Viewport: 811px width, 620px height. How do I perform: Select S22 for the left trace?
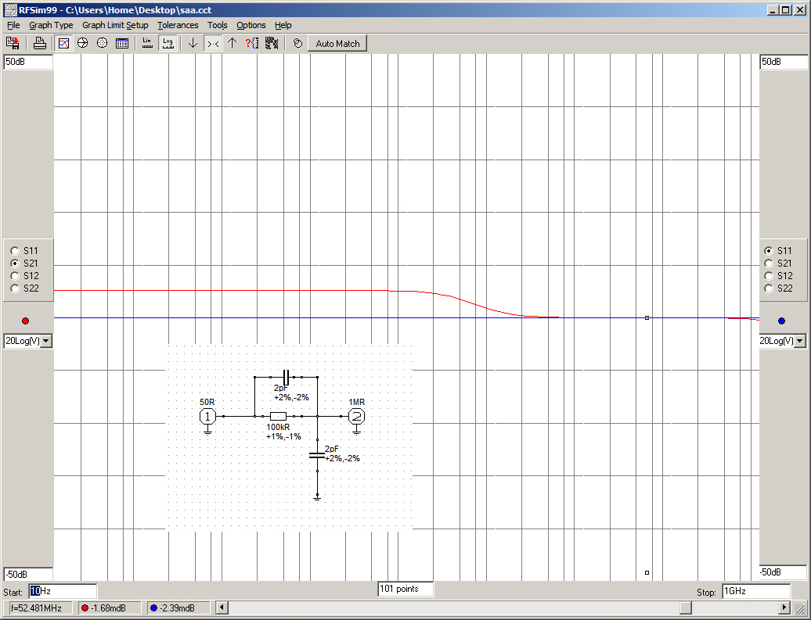click(x=15, y=288)
